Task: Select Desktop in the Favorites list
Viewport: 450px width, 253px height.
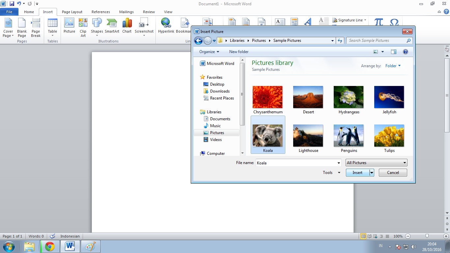Action: point(217,84)
